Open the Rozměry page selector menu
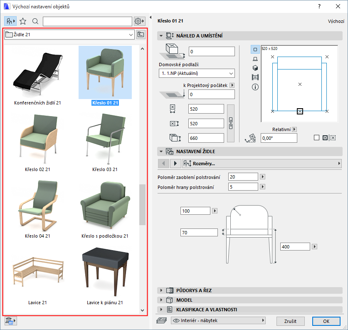 [261, 163]
